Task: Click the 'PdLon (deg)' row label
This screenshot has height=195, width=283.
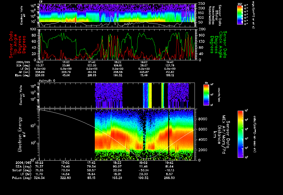Action: [x=22, y=178]
